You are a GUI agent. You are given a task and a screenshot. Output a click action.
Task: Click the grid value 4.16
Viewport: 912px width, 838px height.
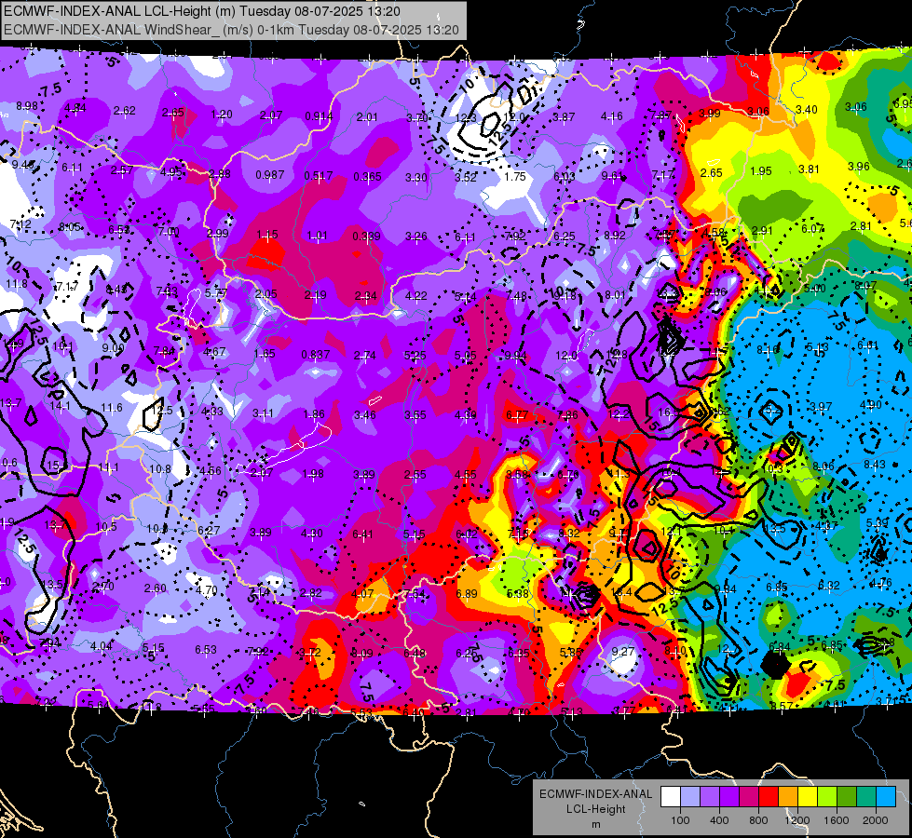click(612, 116)
